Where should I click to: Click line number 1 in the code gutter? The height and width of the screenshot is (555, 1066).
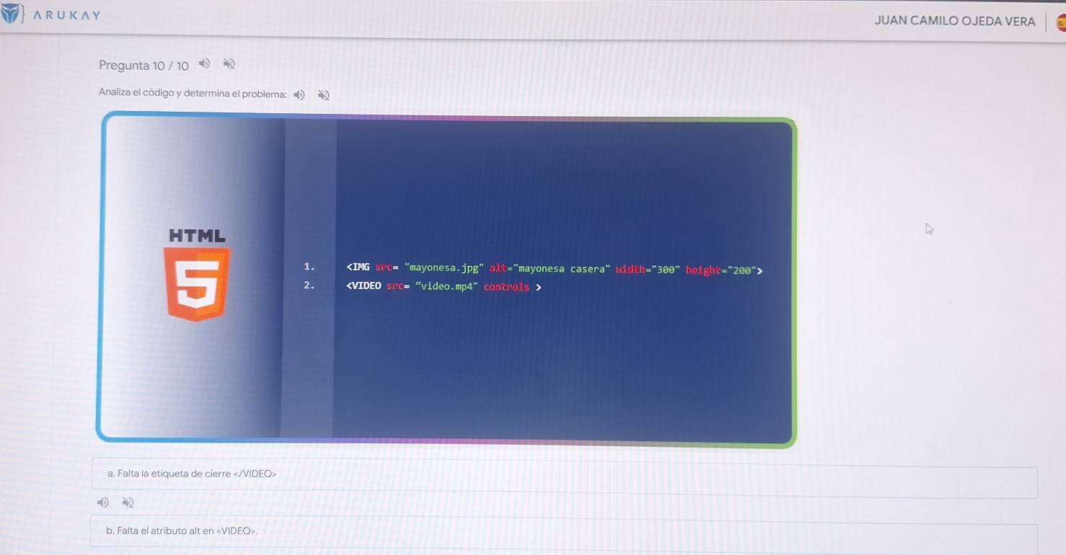click(309, 267)
